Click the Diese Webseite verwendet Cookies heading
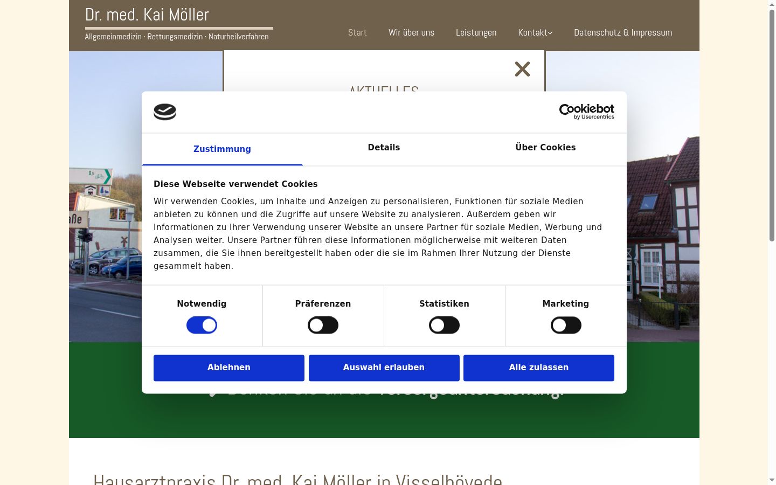This screenshot has height=485, width=776. (235, 184)
